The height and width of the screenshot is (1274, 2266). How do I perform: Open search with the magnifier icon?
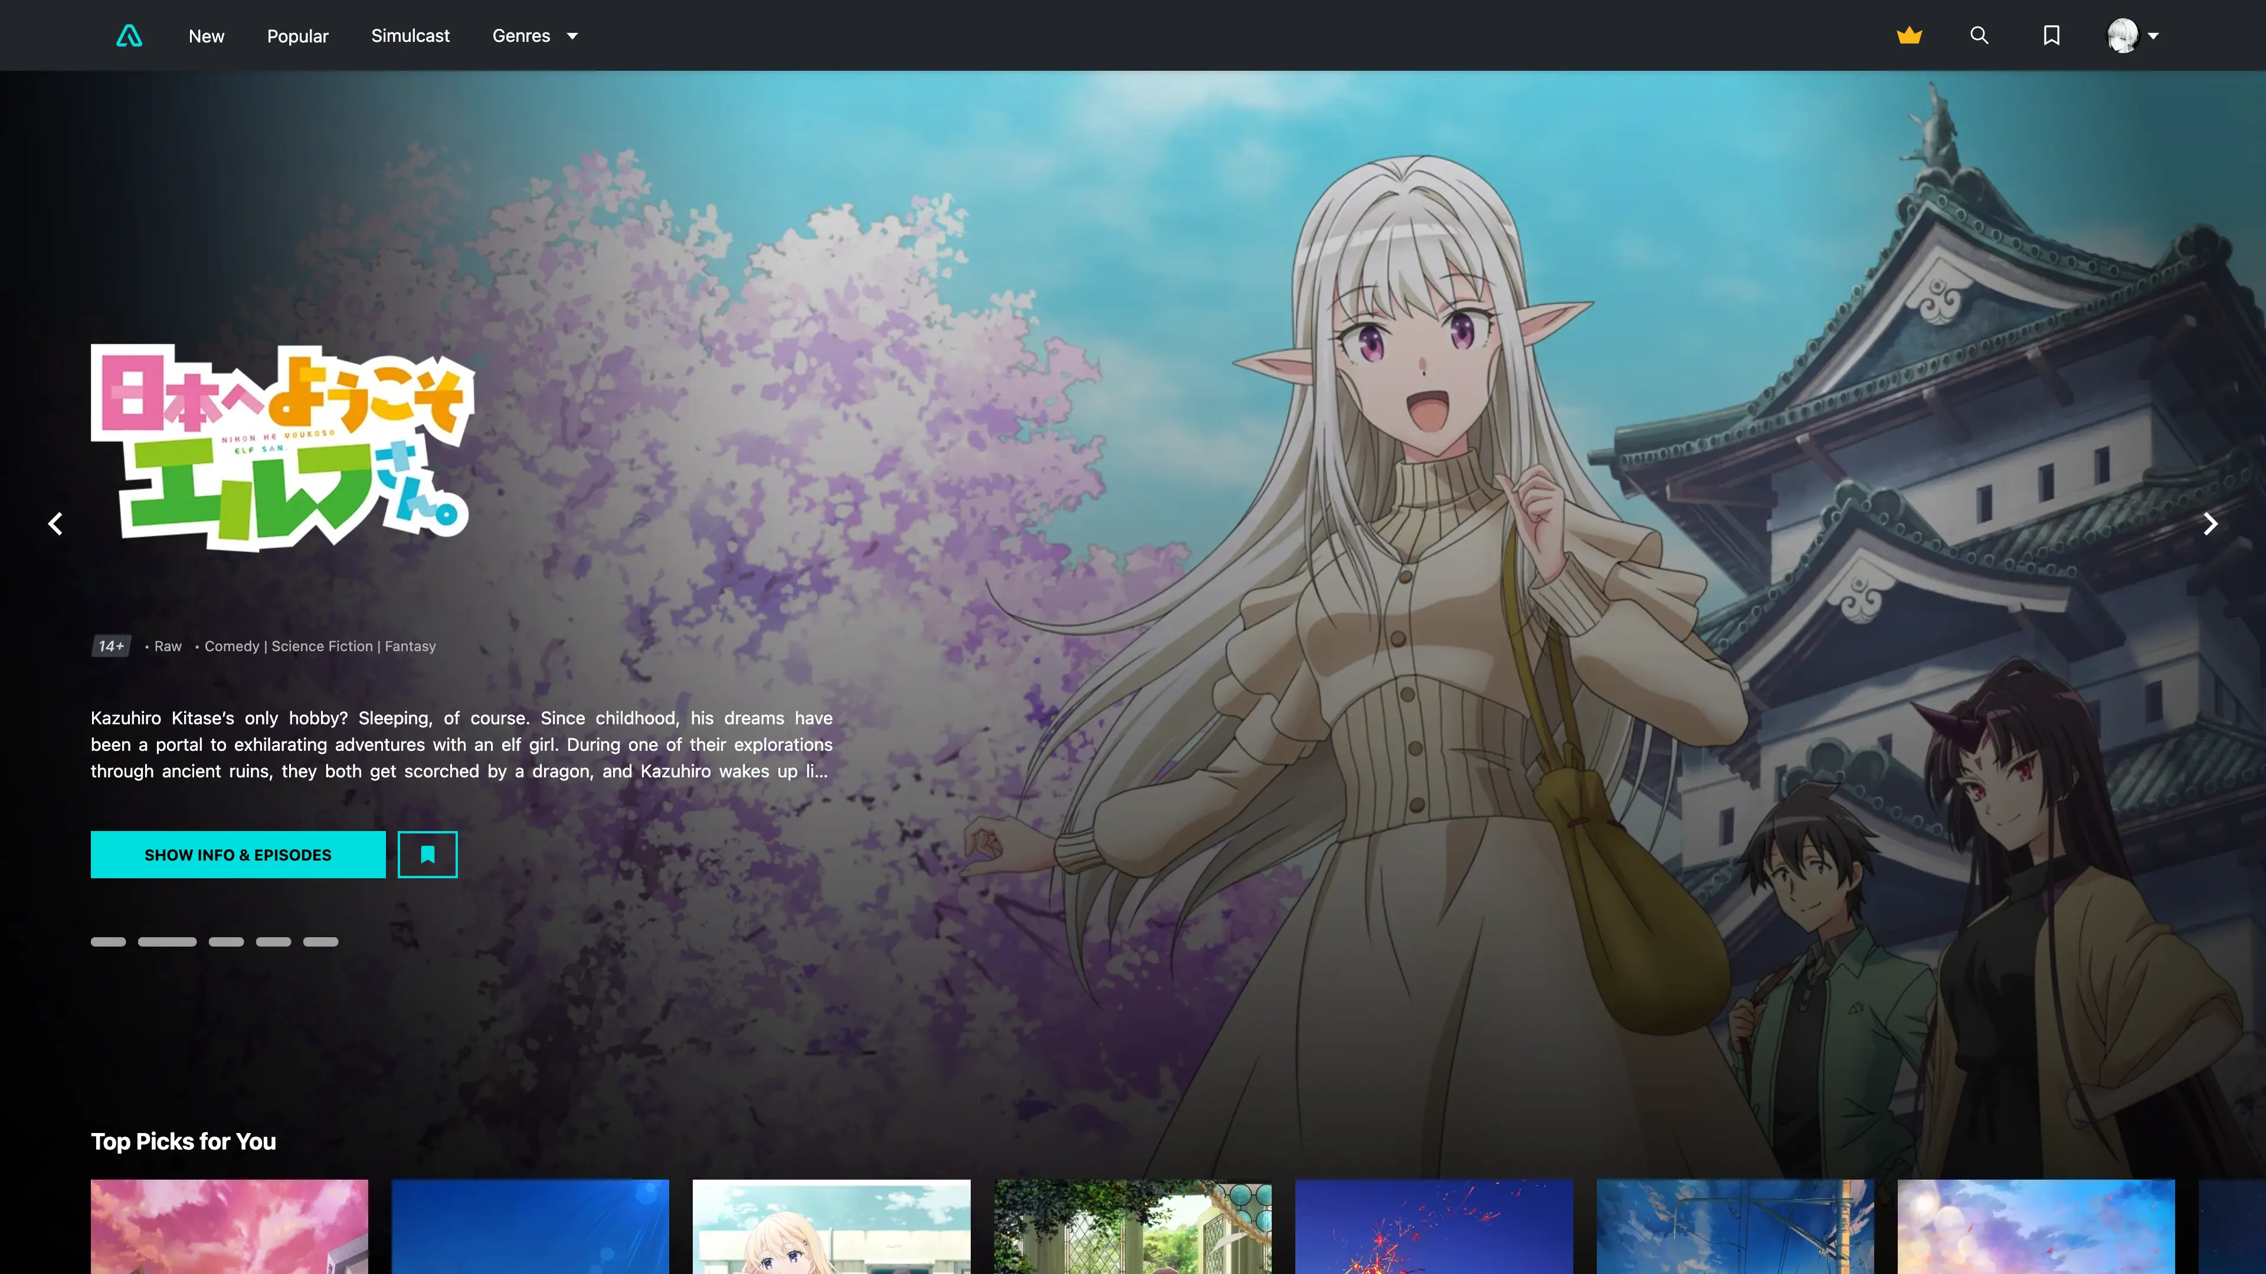(1979, 35)
